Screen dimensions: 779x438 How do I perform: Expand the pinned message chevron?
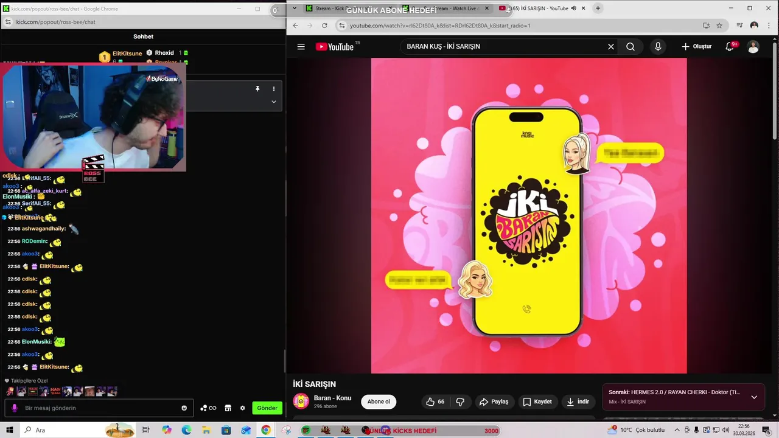(x=274, y=102)
